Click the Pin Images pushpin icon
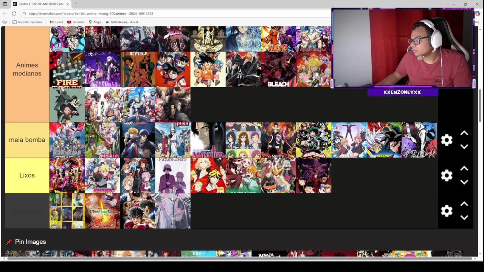The image size is (484, 272). tap(9, 242)
